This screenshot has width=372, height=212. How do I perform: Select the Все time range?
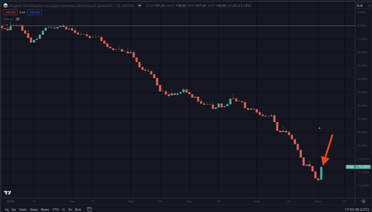tap(78, 210)
